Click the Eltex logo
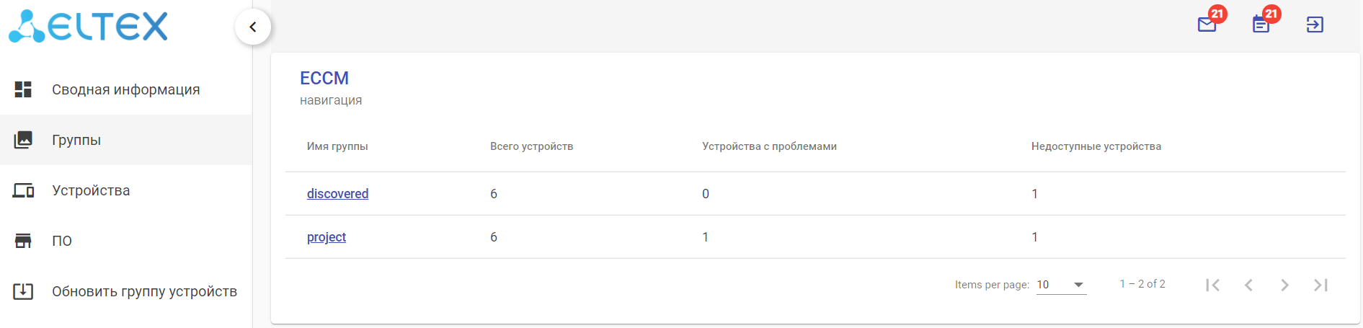The image size is (1363, 328). pyautogui.click(x=88, y=27)
